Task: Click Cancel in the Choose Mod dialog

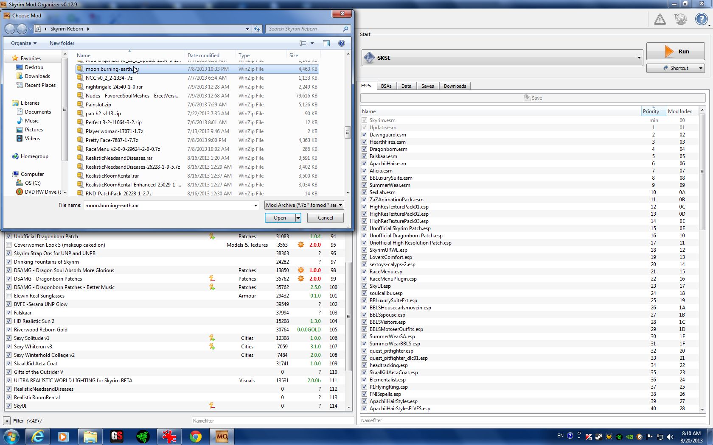Action: tap(325, 218)
